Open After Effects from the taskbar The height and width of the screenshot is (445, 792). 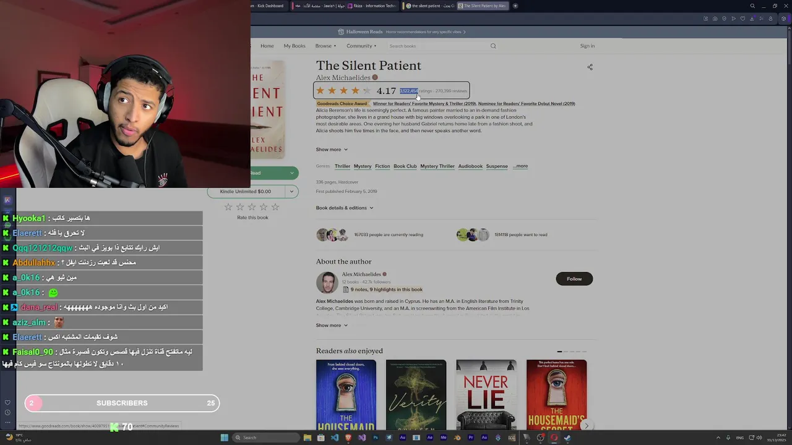tap(430, 438)
